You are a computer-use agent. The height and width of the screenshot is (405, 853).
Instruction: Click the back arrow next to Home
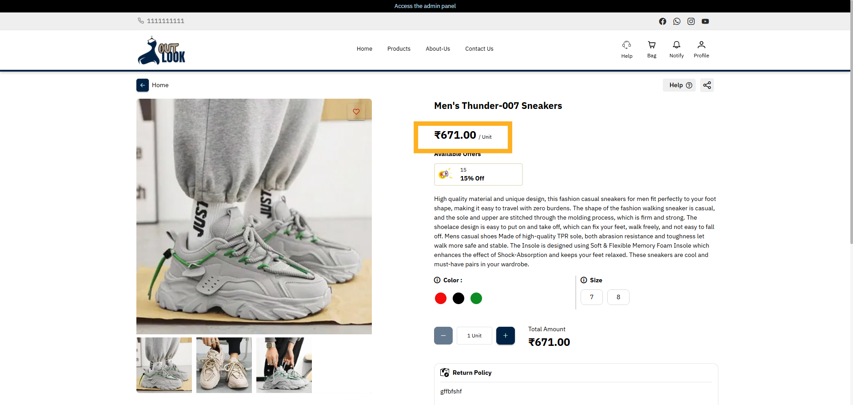(x=143, y=85)
